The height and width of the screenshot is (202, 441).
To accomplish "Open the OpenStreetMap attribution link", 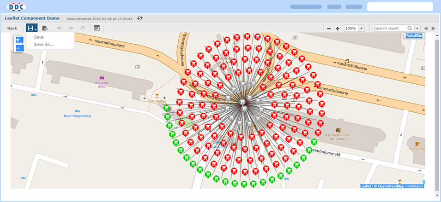I will click(391, 186).
